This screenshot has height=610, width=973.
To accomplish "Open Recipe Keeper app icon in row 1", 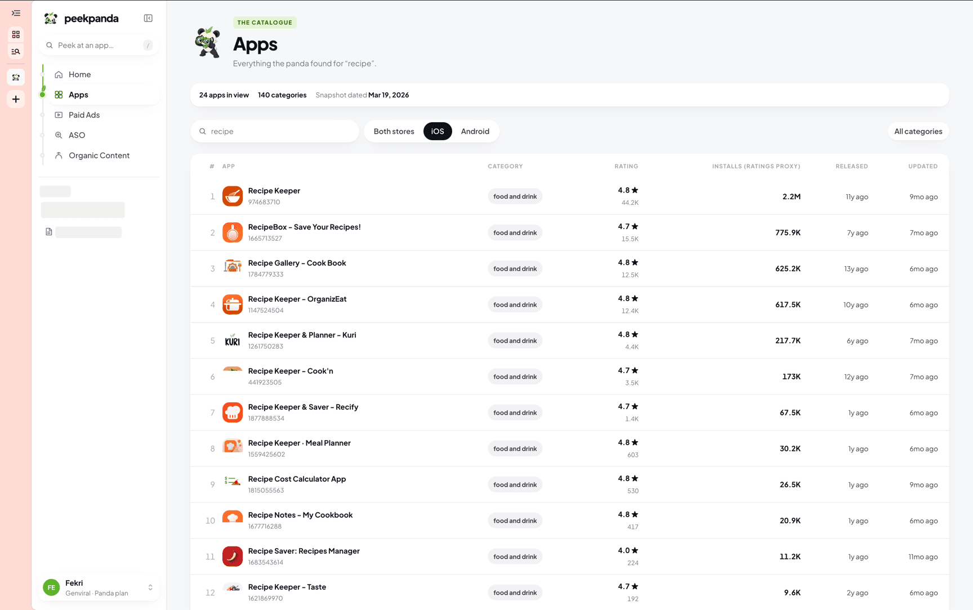I will (x=233, y=196).
